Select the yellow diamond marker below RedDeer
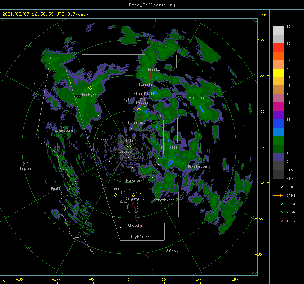The image size is (304, 284). pos(139,109)
